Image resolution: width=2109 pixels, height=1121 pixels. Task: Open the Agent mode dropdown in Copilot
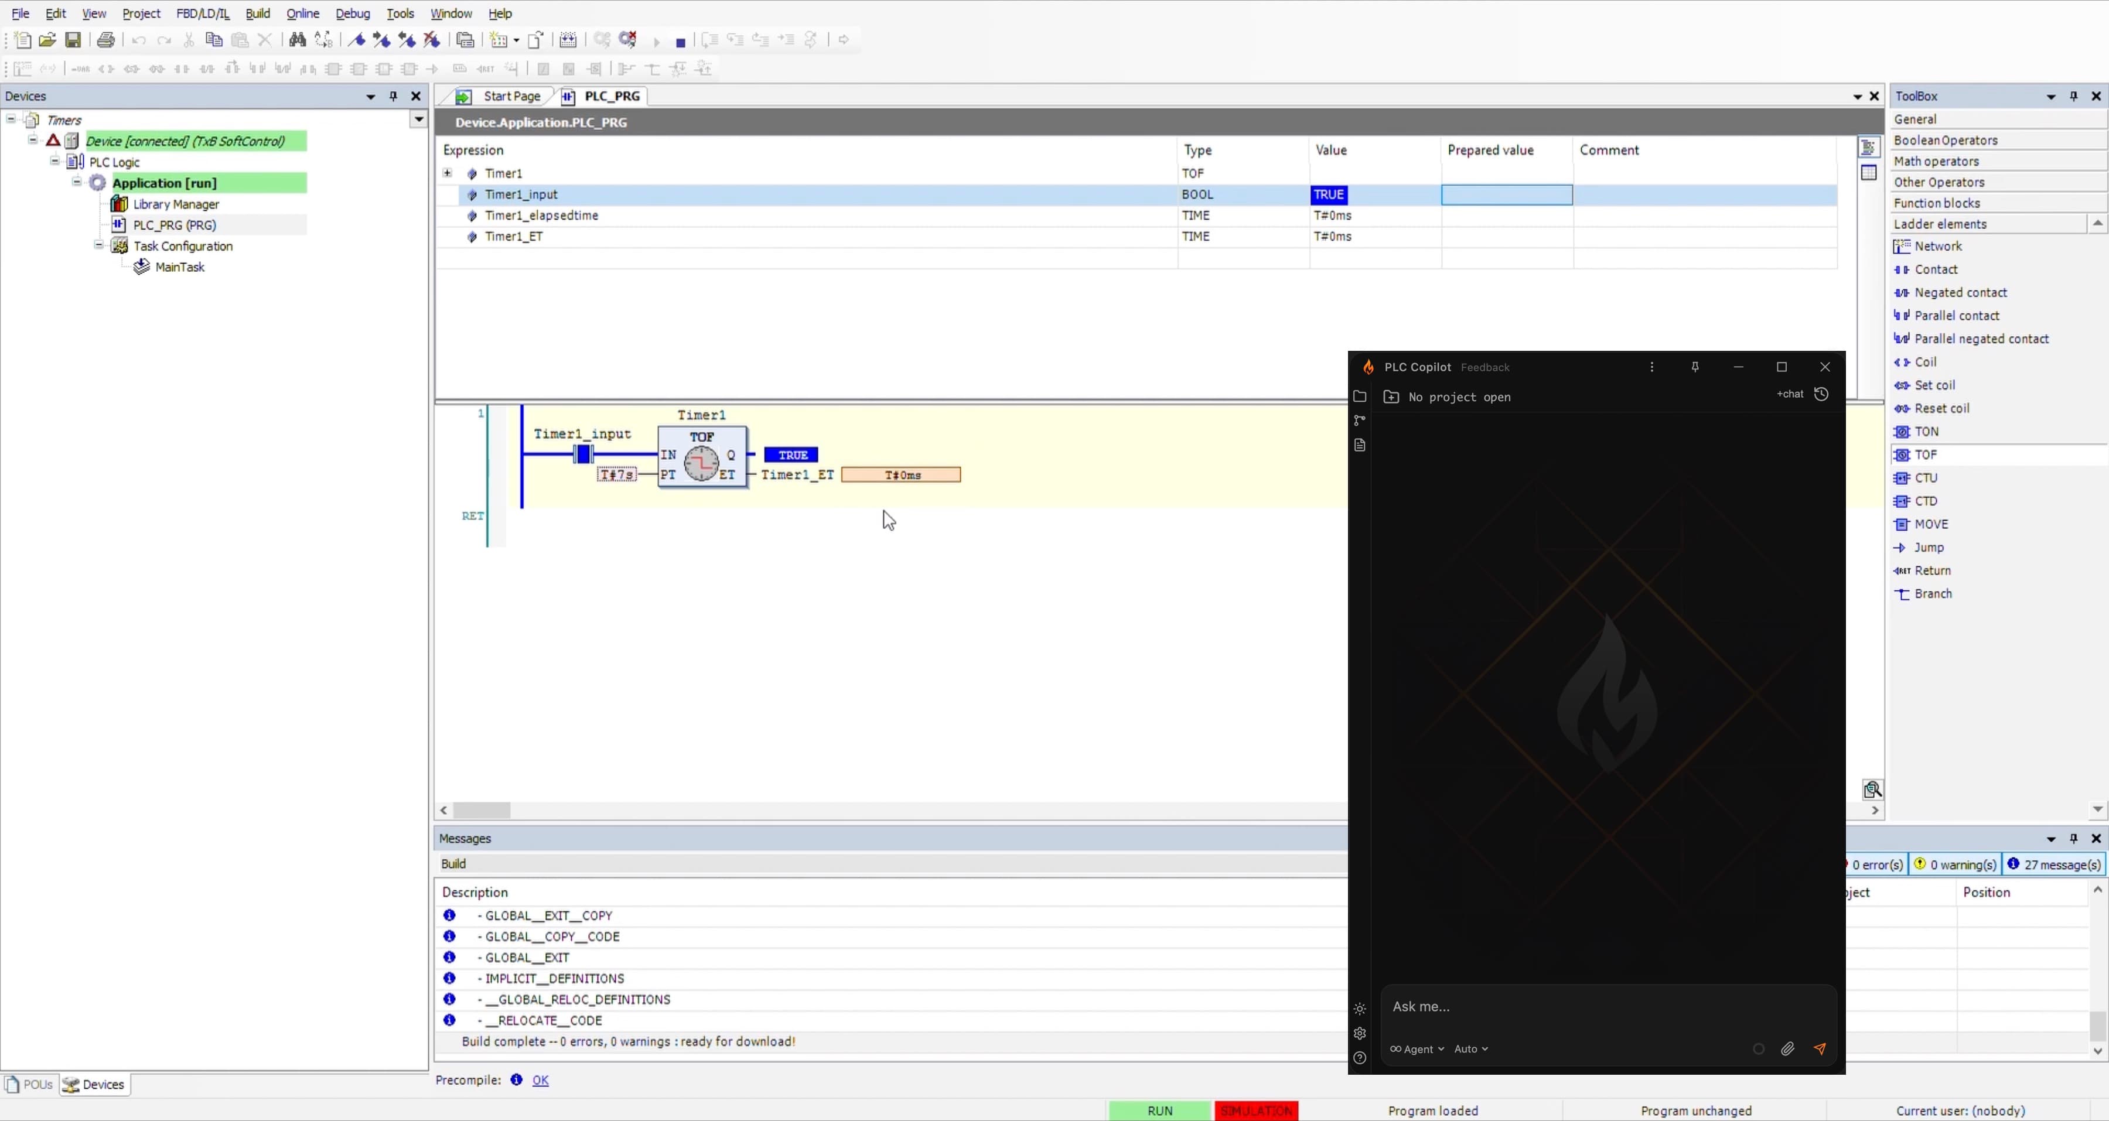[x=1417, y=1049]
